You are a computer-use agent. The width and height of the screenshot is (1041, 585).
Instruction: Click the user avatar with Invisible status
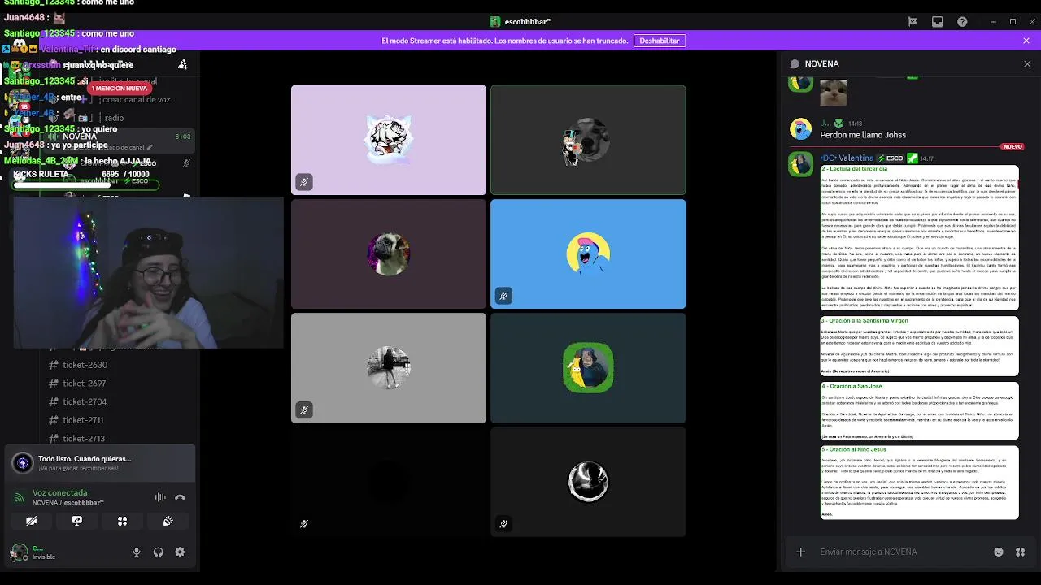pyautogui.click(x=19, y=552)
